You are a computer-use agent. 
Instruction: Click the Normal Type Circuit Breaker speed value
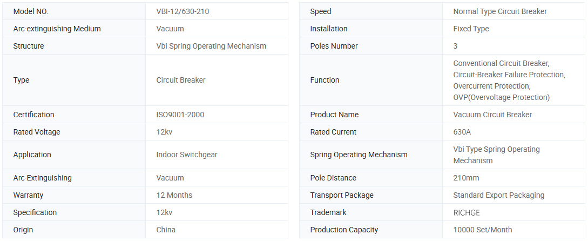pyautogui.click(x=500, y=11)
